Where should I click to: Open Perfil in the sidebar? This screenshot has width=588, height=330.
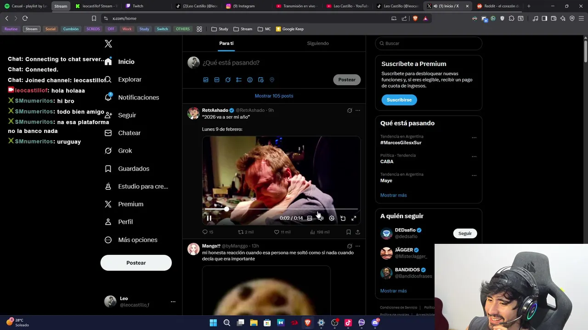pyautogui.click(x=119, y=222)
